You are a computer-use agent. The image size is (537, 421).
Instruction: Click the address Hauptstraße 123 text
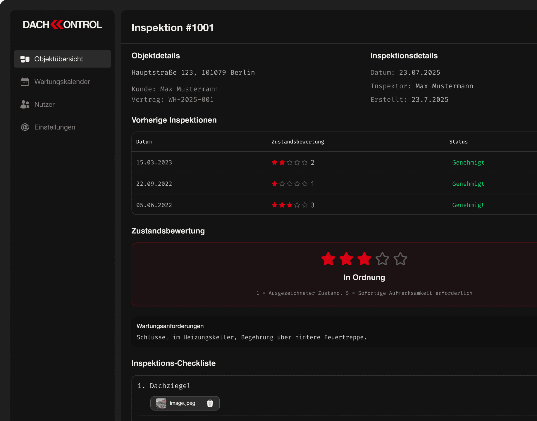pos(193,73)
